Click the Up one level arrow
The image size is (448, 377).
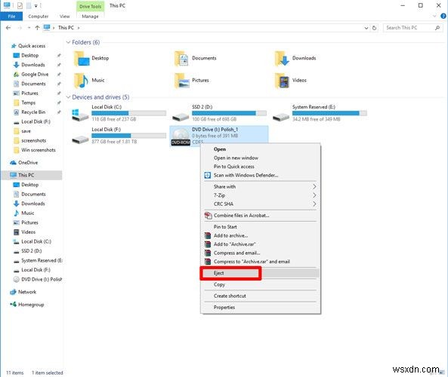[x=37, y=28]
